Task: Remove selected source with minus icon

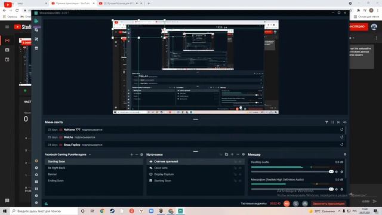Action: point(238,154)
